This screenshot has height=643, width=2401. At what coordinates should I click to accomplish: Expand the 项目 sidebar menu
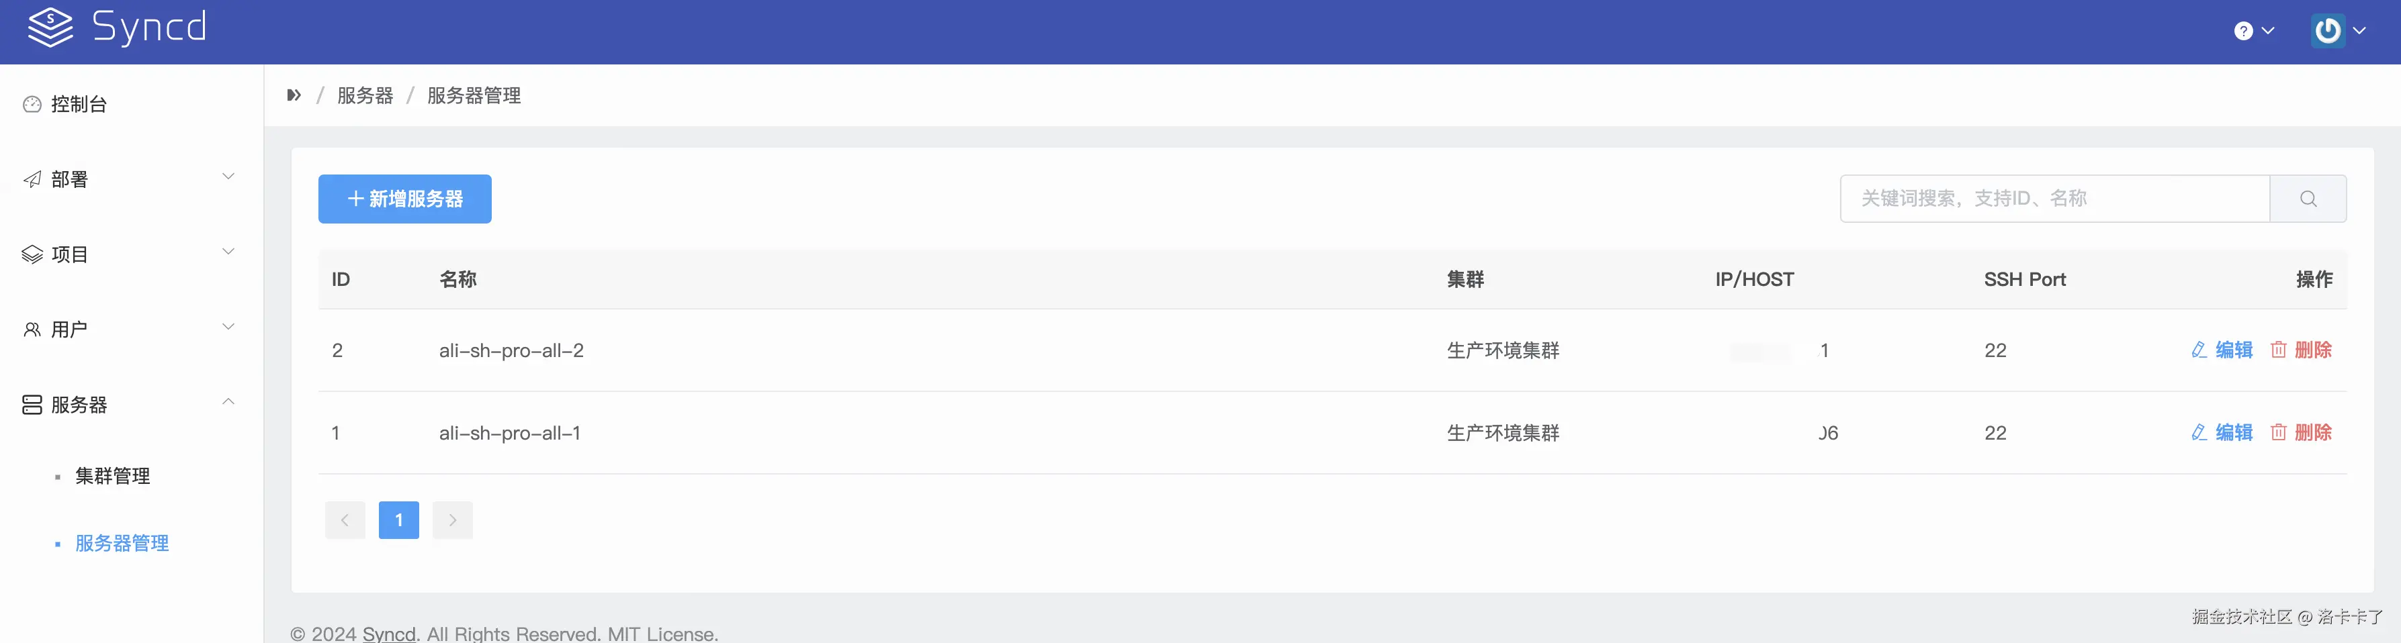[x=128, y=254]
